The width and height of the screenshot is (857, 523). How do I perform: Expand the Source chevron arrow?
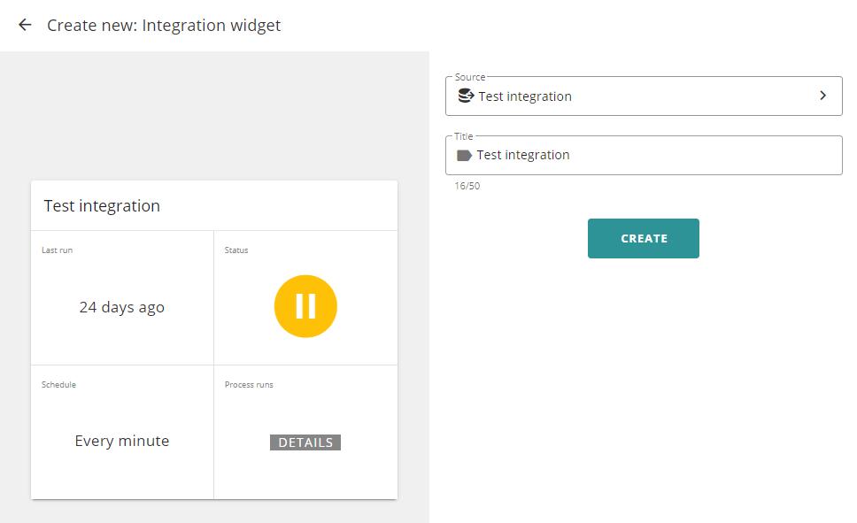(x=823, y=96)
